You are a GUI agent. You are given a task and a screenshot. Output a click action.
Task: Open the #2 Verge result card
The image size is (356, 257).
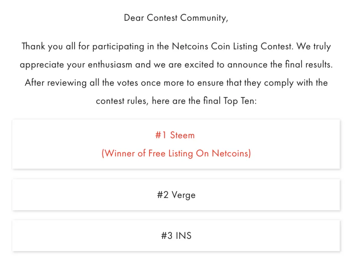pyautogui.click(x=176, y=195)
